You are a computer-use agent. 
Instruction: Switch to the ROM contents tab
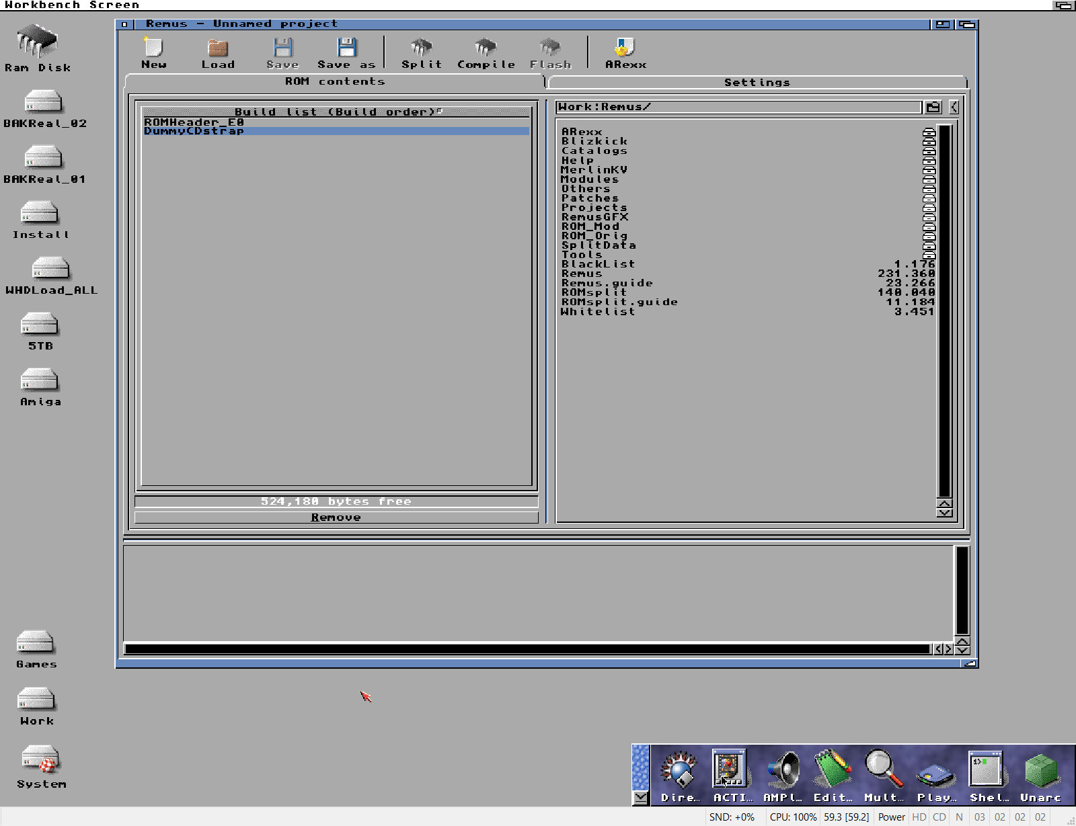tap(334, 81)
